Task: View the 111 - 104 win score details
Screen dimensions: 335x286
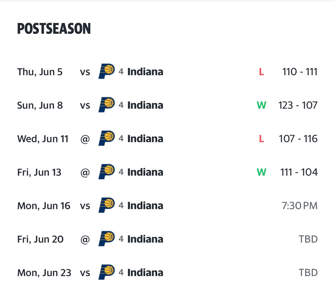Action: 299,172
